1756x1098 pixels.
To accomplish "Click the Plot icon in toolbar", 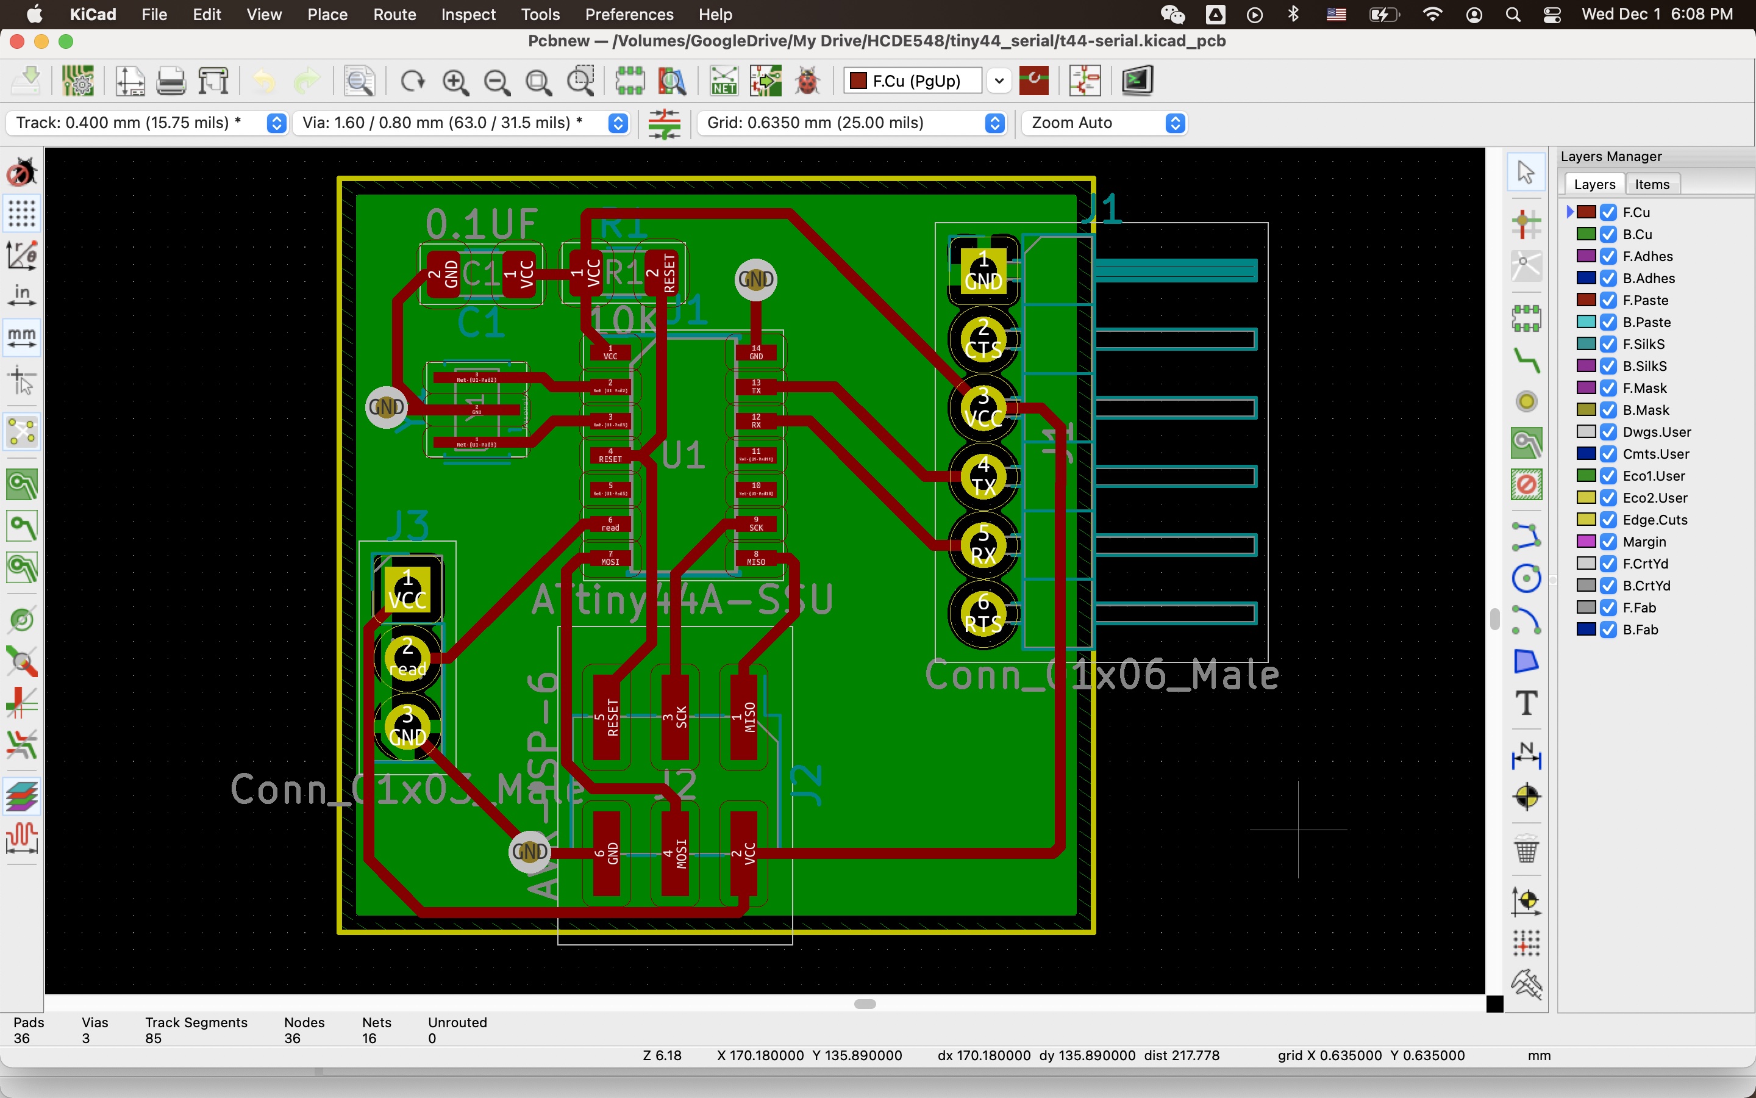I will 214,81.
